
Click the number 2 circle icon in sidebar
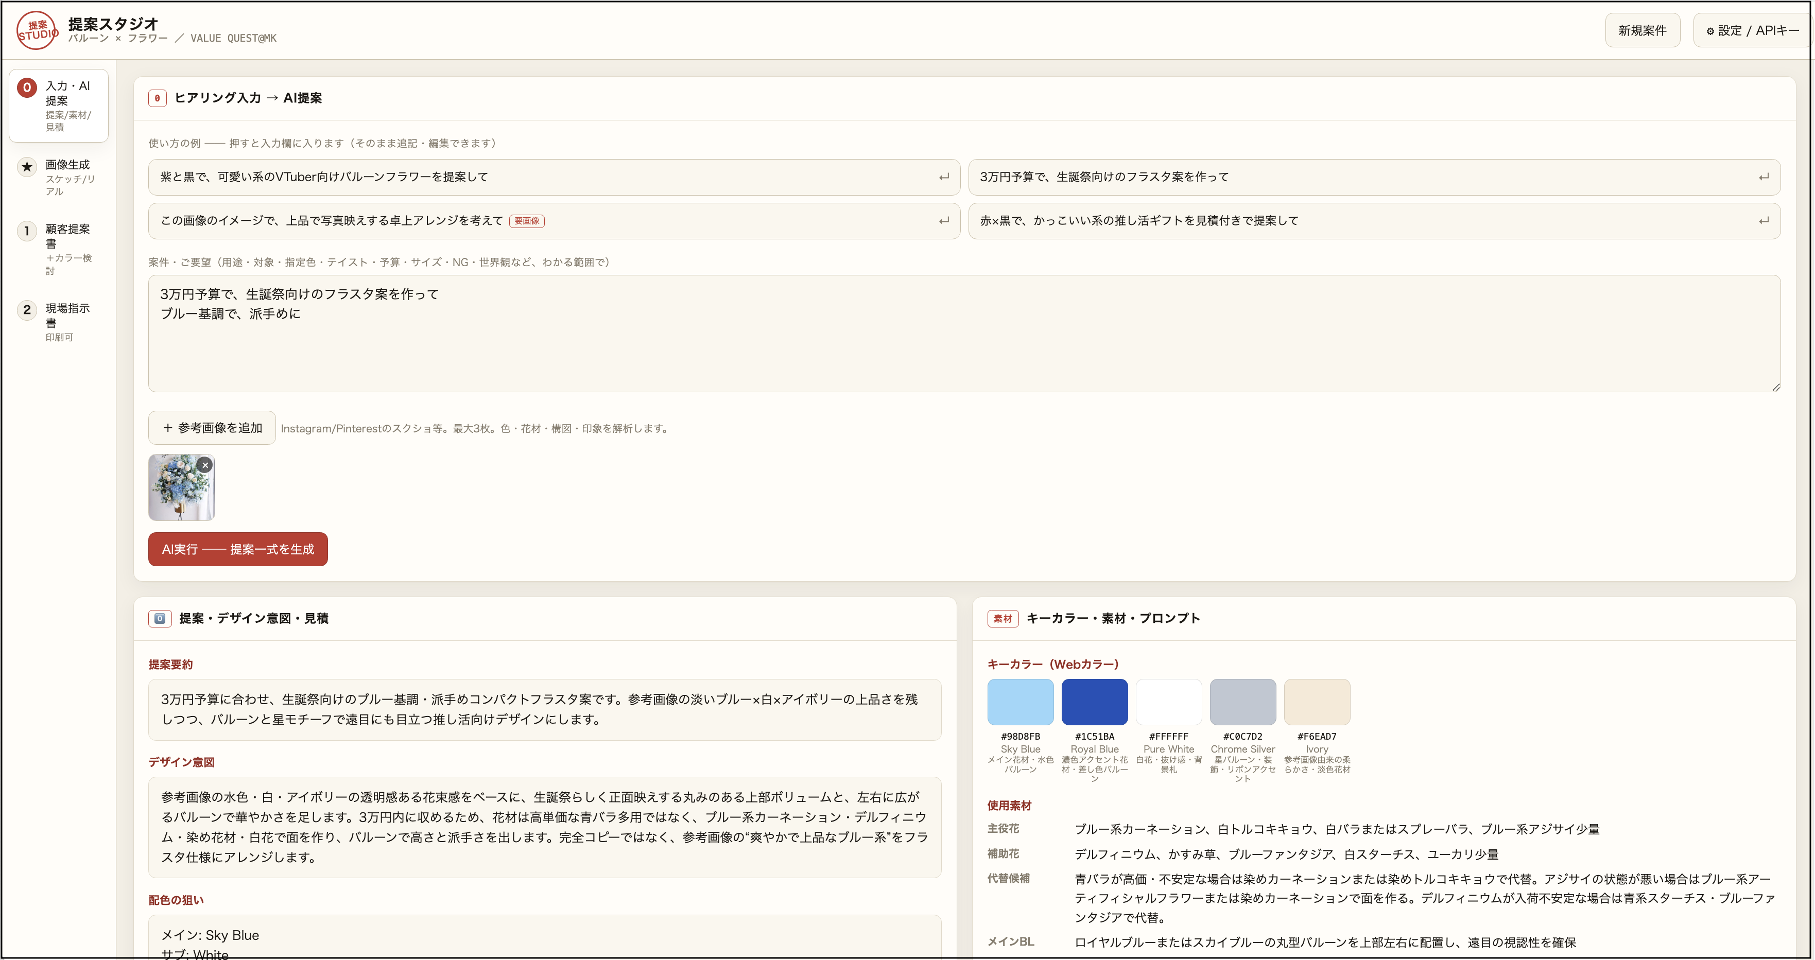27,310
